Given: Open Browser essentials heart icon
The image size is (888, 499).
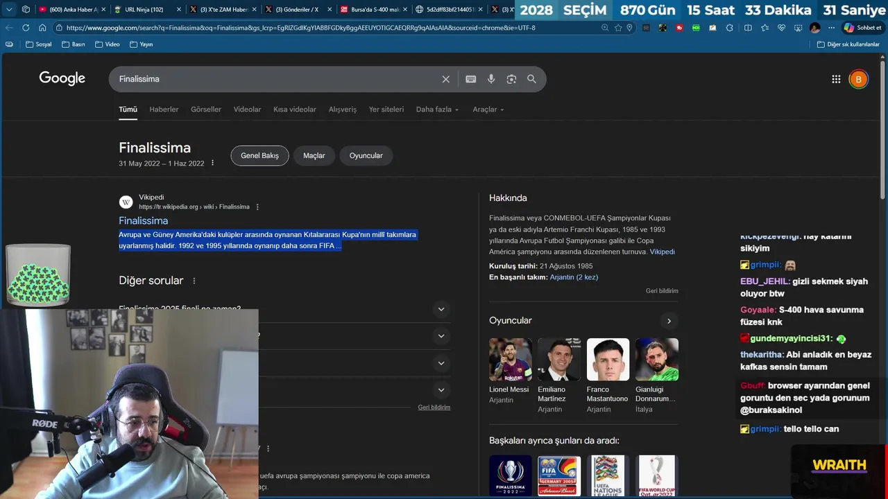Looking at the screenshot, I should click(x=781, y=28).
